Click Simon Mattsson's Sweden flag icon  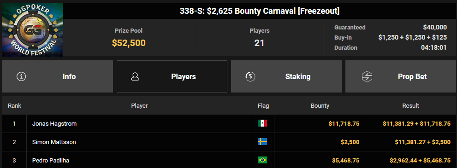click(x=262, y=142)
